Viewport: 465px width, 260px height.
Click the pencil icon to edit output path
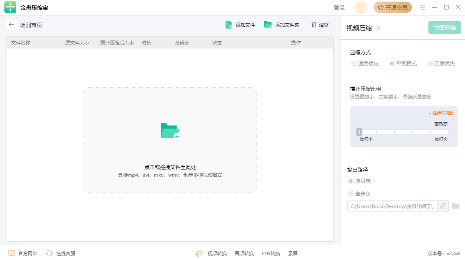pos(443,206)
